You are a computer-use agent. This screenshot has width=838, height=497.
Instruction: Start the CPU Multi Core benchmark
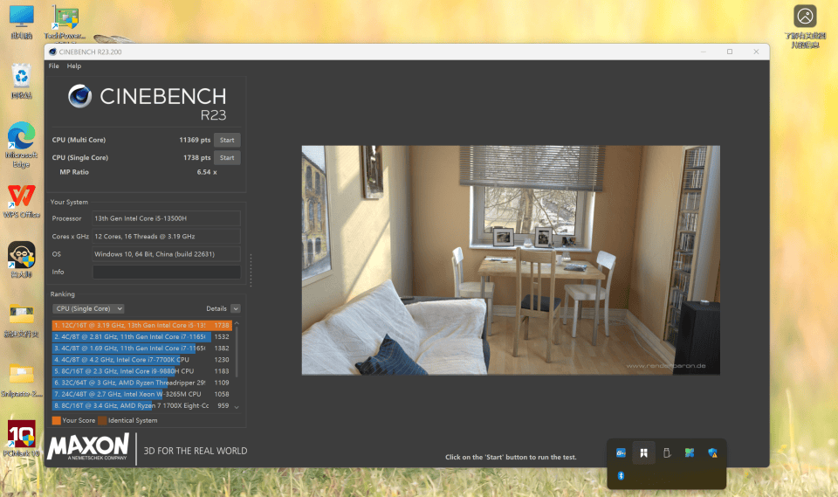[227, 140]
